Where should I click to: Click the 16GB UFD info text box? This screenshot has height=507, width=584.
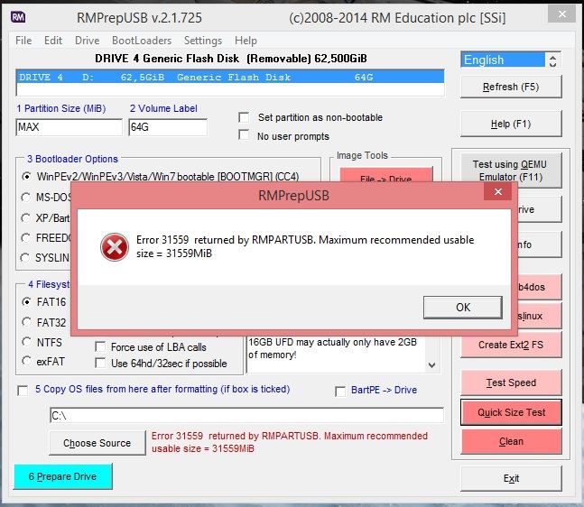pyautogui.click(x=336, y=354)
